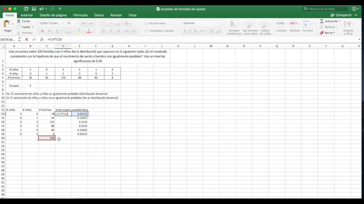Image resolution: width=364 pixels, height=204 pixels.
Task: Expand the Combinar y centrar dropdown arrow
Action: (176, 31)
